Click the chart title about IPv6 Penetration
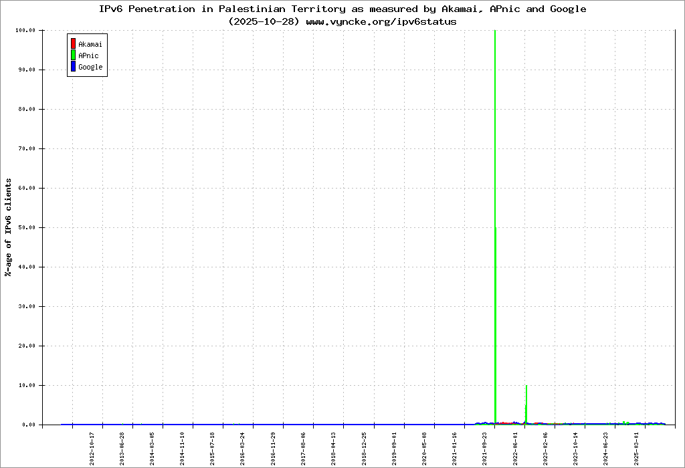Viewport: 685px width, 468px height. pyautogui.click(x=342, y=9)
